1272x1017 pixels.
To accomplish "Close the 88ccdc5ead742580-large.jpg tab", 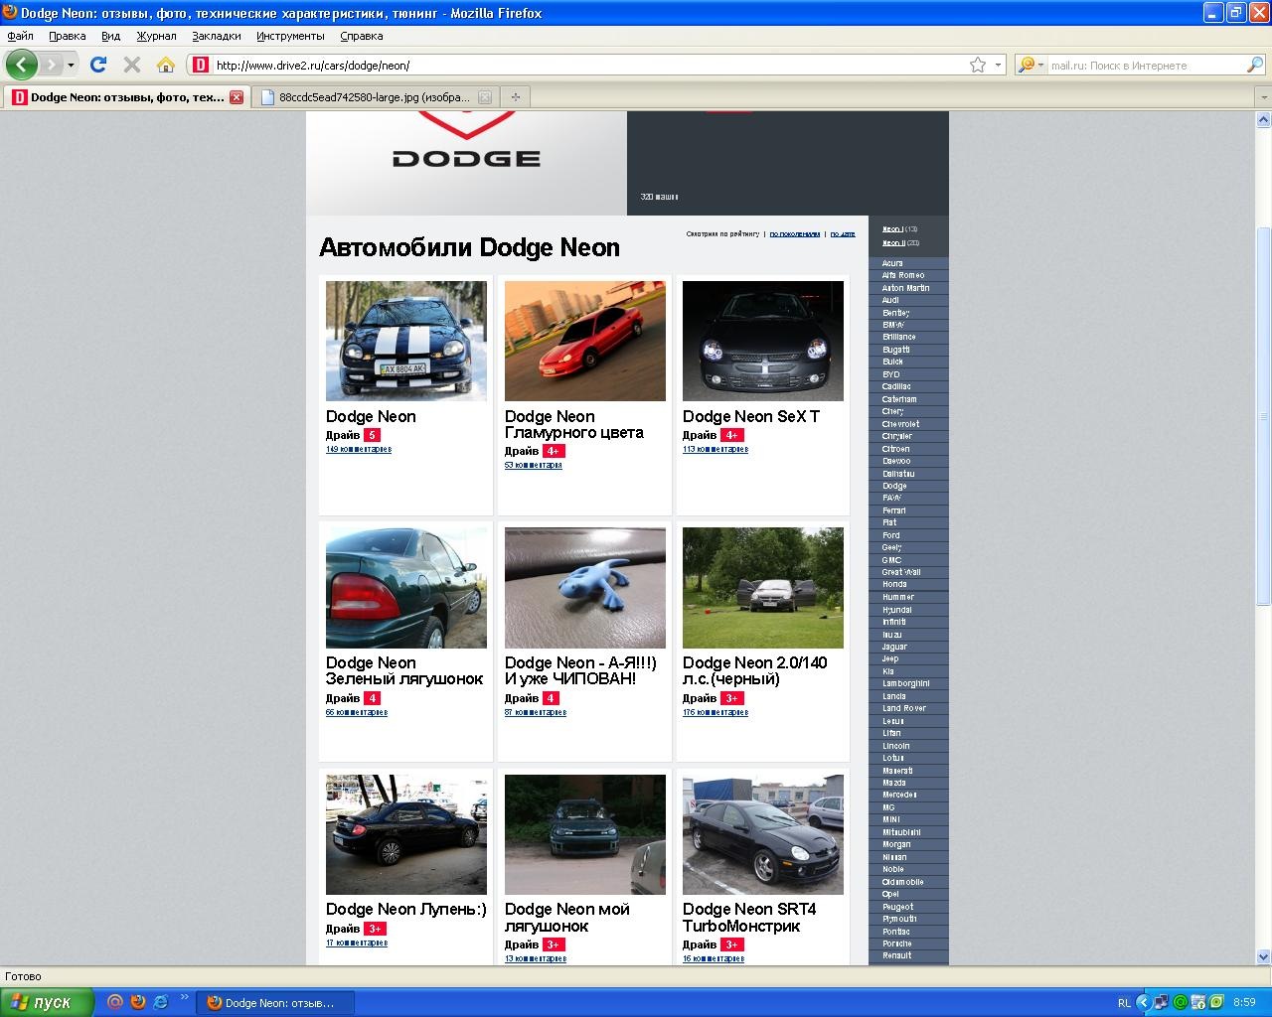I will click(485, 97).
